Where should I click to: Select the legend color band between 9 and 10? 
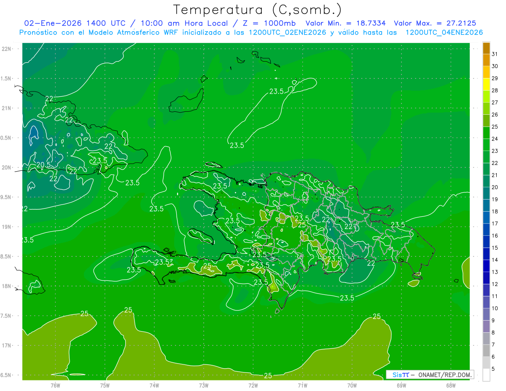486,314
